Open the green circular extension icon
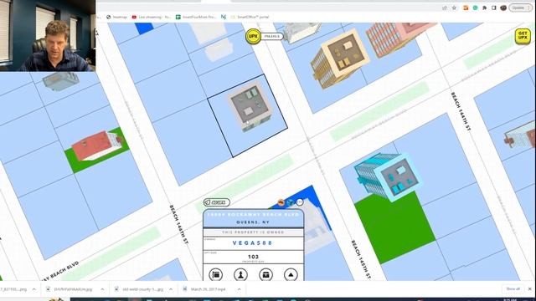 click(475, 8)
